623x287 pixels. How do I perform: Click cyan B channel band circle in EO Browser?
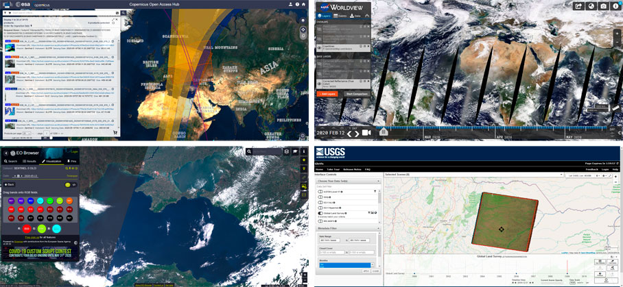[x=56, y=229]
